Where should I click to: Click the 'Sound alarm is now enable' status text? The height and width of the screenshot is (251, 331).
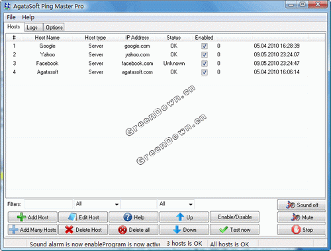66,244
